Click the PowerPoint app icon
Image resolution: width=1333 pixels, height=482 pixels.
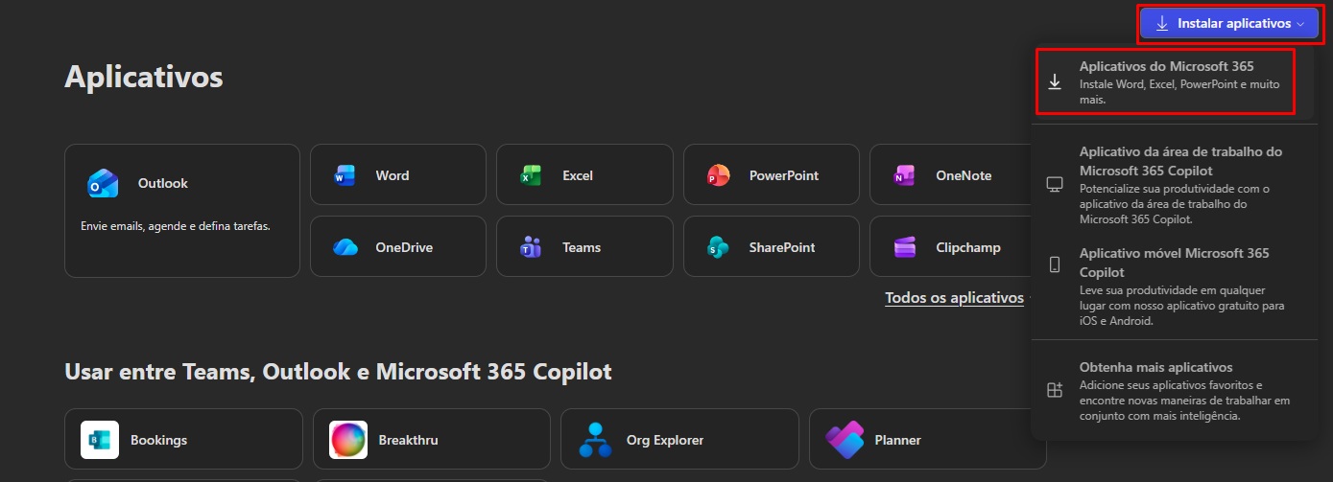(x=718, y=175)
